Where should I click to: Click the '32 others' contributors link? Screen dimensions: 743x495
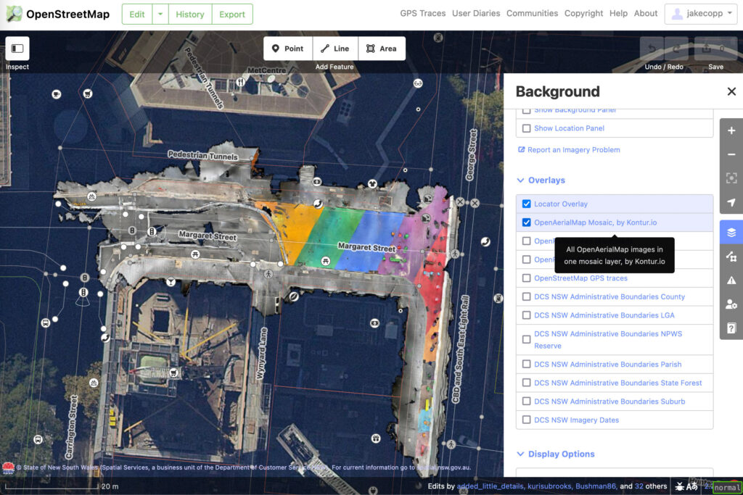pos(651,486)
